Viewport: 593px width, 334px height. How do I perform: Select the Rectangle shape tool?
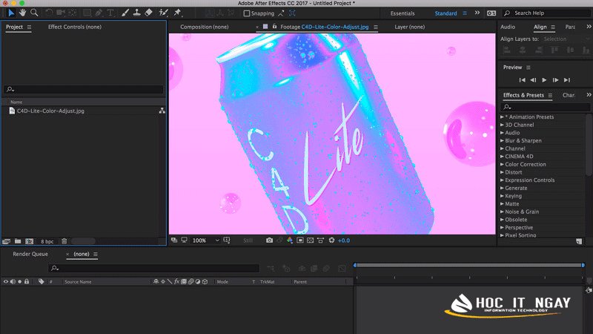[x=87, y=13]
